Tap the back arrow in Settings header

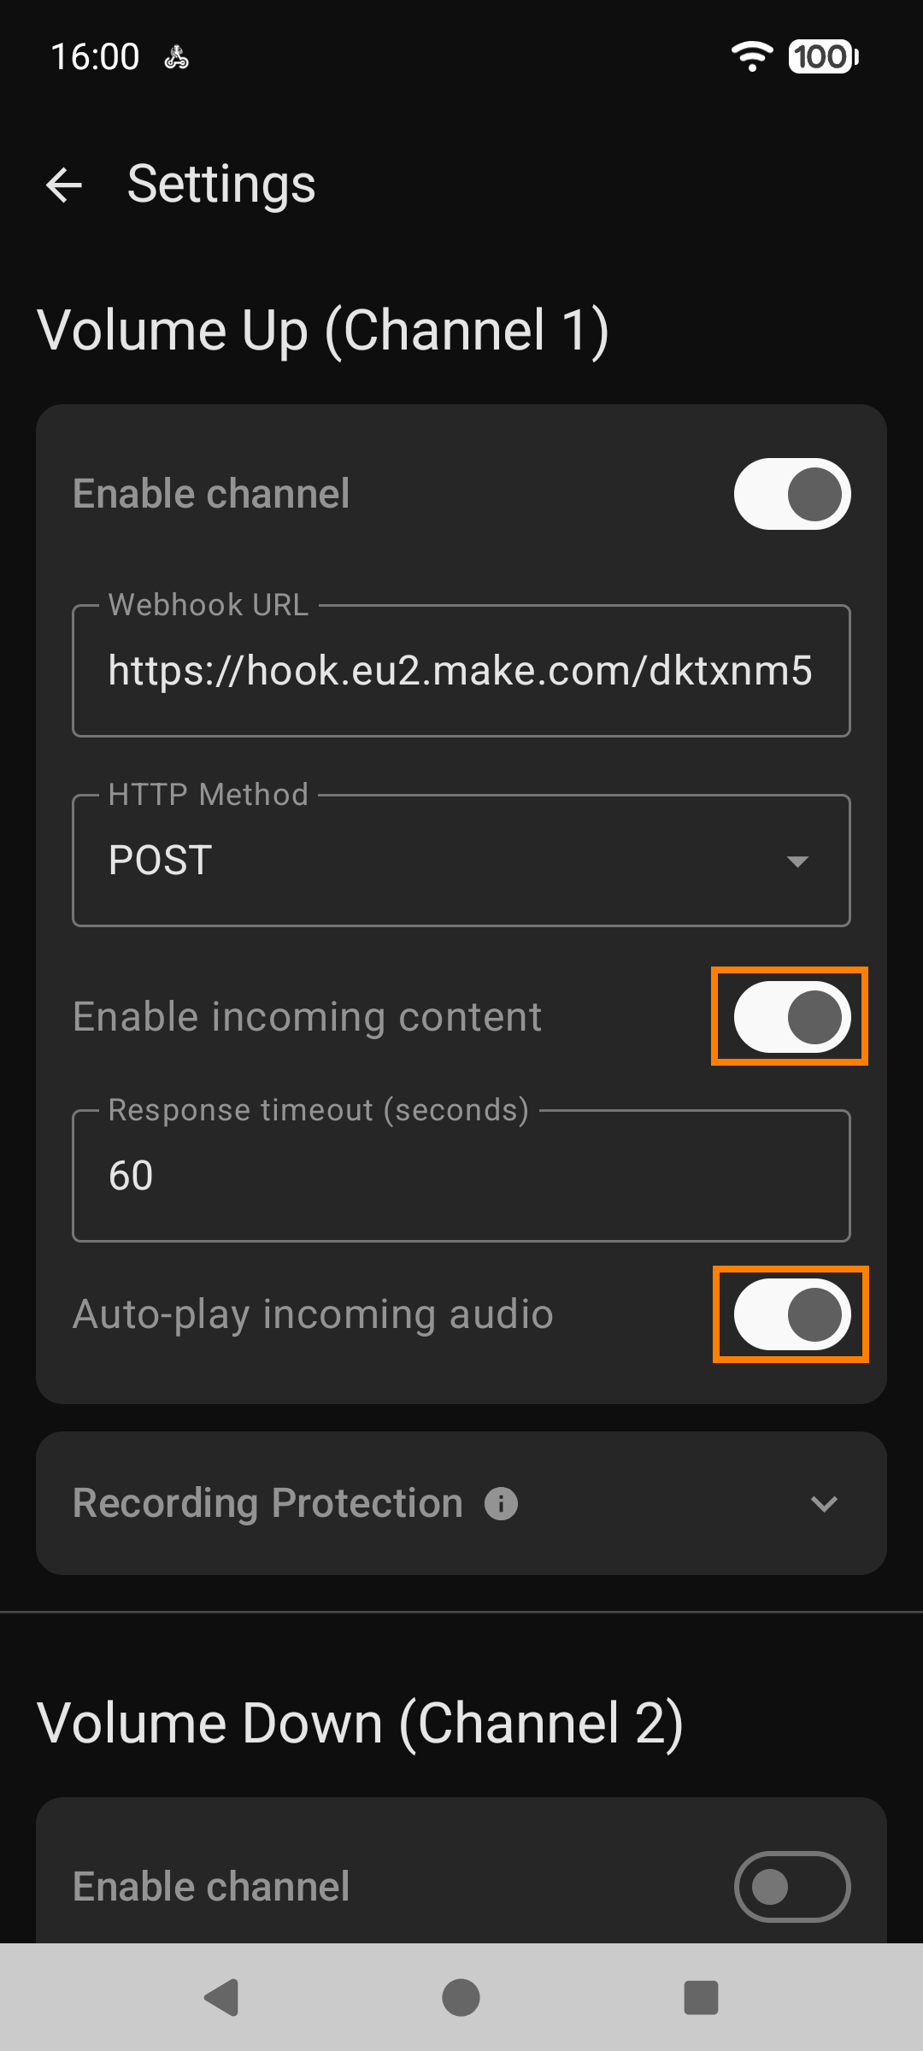click(x=64, y=185)
